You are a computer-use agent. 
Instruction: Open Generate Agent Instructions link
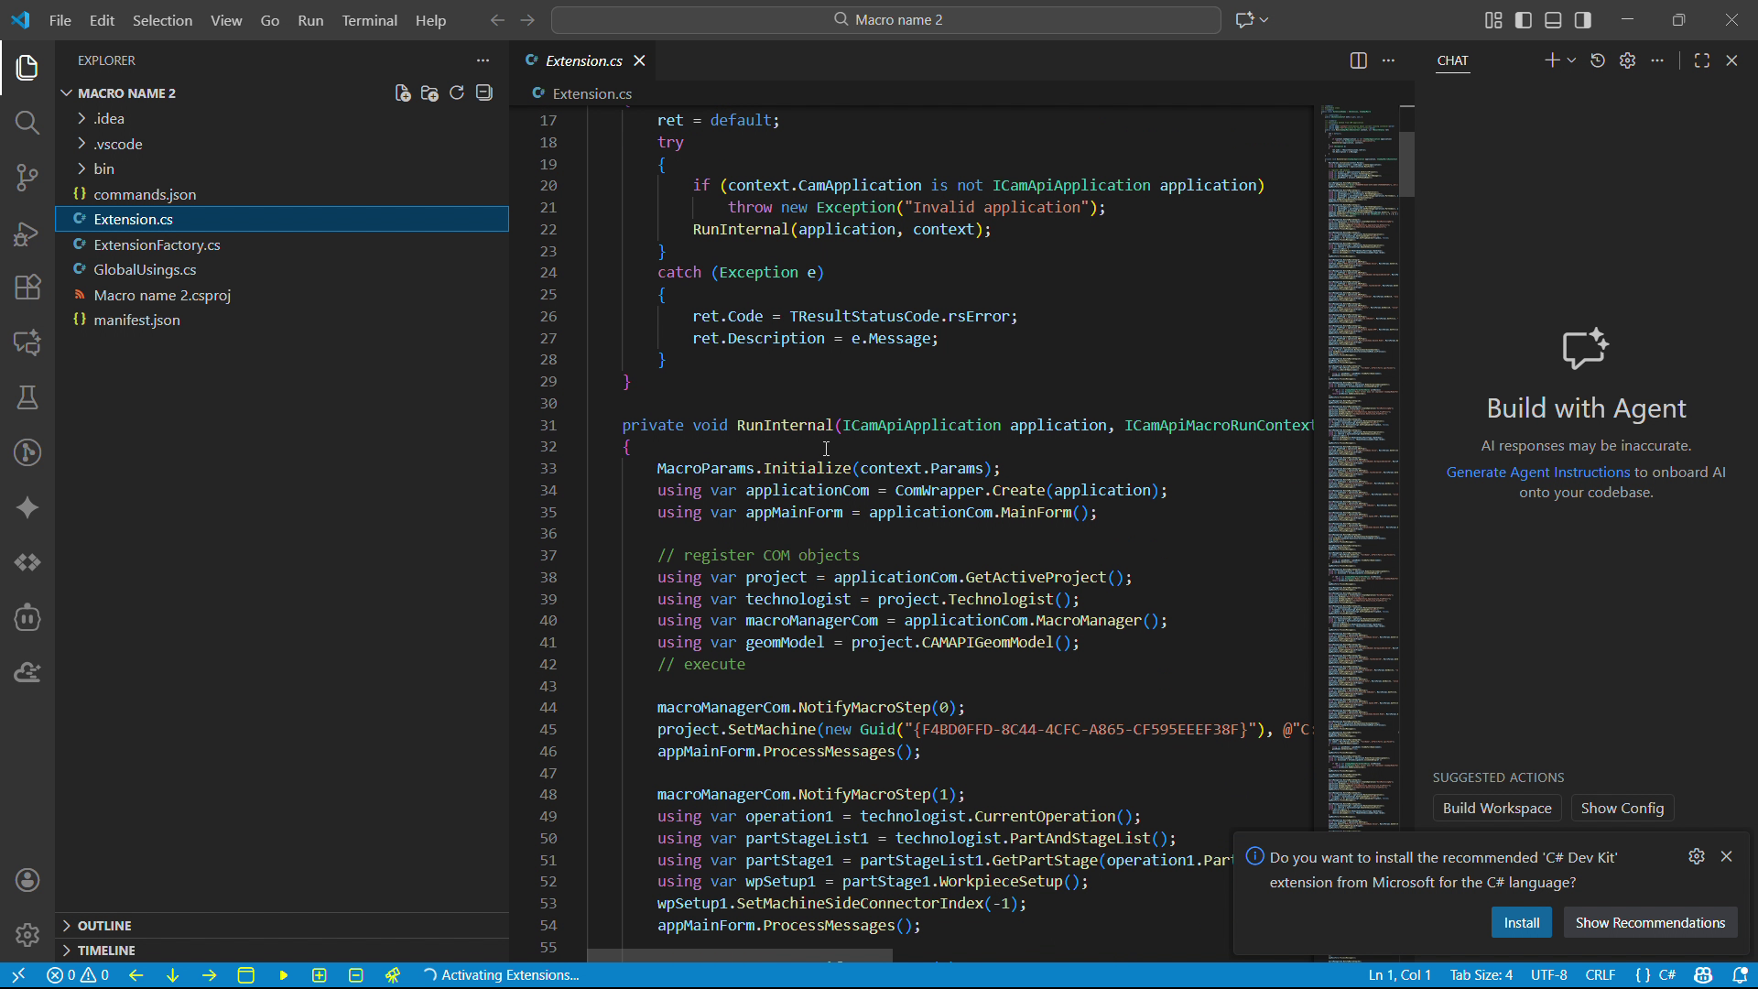coord(1538,473)
